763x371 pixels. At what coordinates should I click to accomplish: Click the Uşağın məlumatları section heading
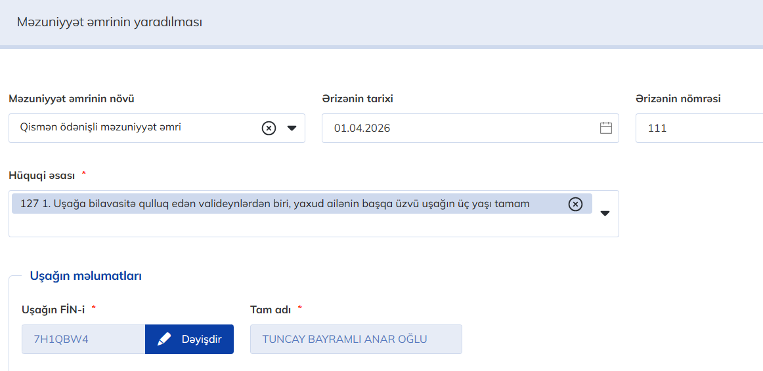pos(85,276)
